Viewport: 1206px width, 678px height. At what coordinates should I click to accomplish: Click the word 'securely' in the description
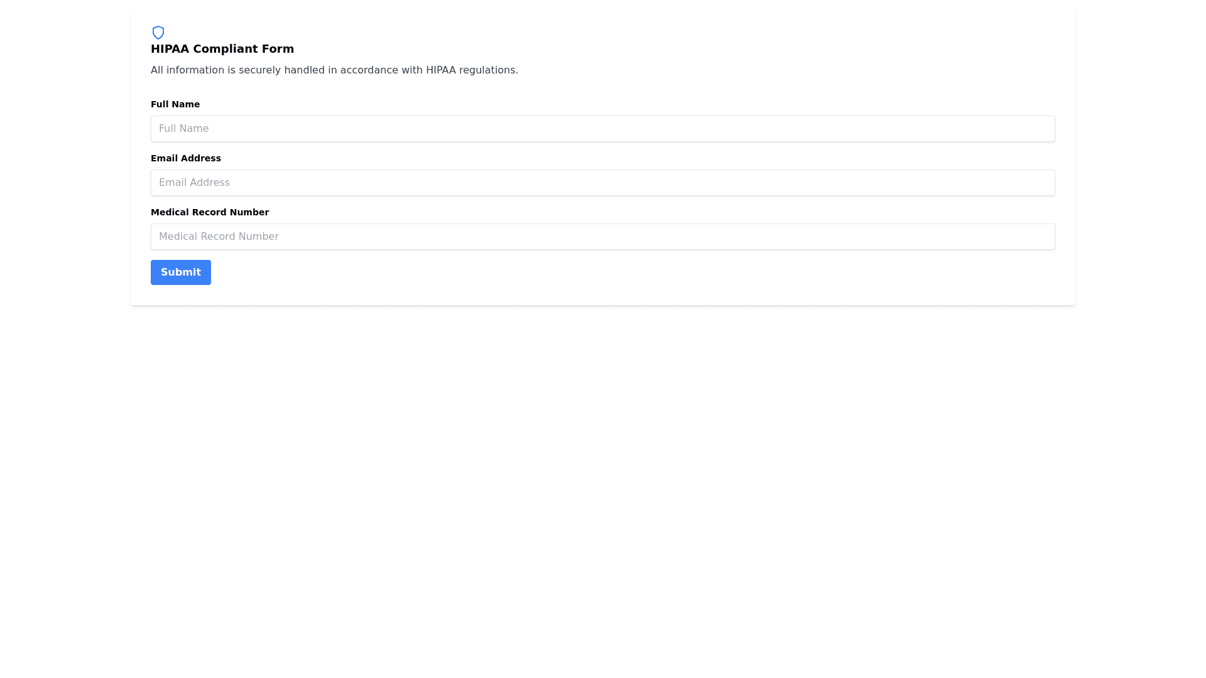(x=259, y=70)
